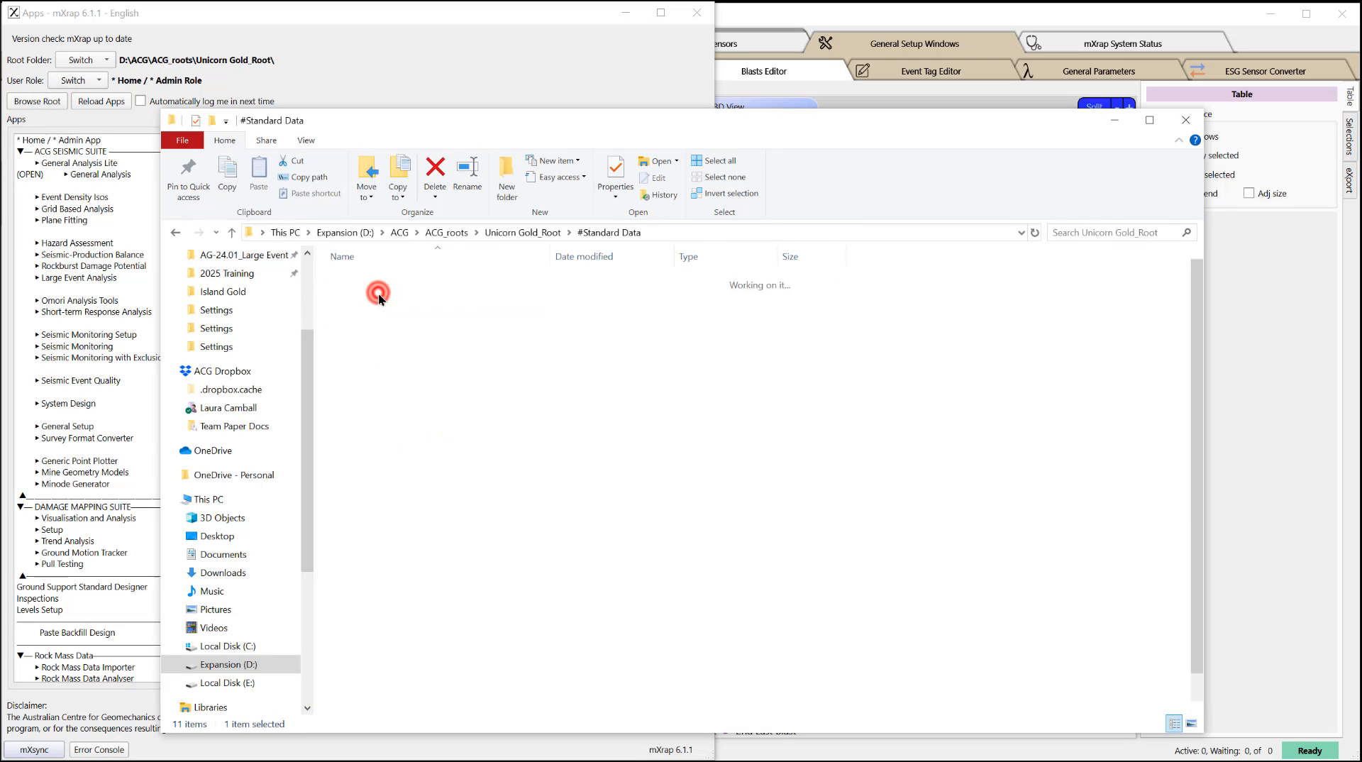Minimize the Explorer ribbon chevron
This screenshot has width=1362, height=762.
[x=1178, y=140]
